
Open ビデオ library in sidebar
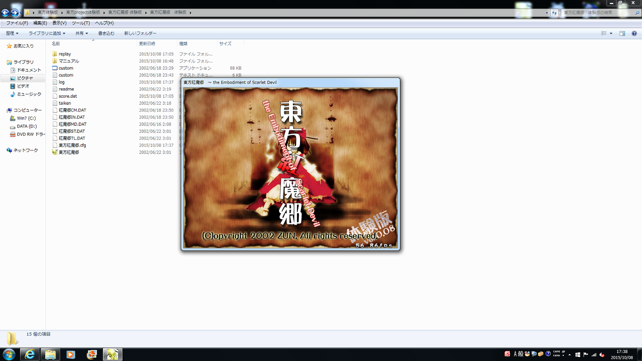[x=23, y=86]
